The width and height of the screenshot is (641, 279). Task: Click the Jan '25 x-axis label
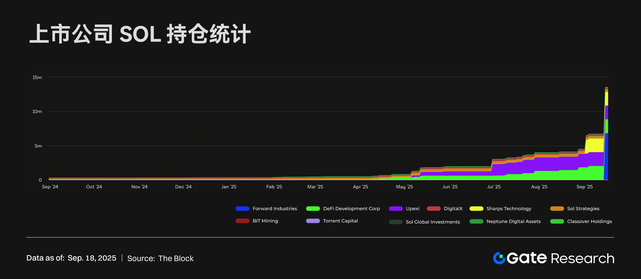pos(229,187)
